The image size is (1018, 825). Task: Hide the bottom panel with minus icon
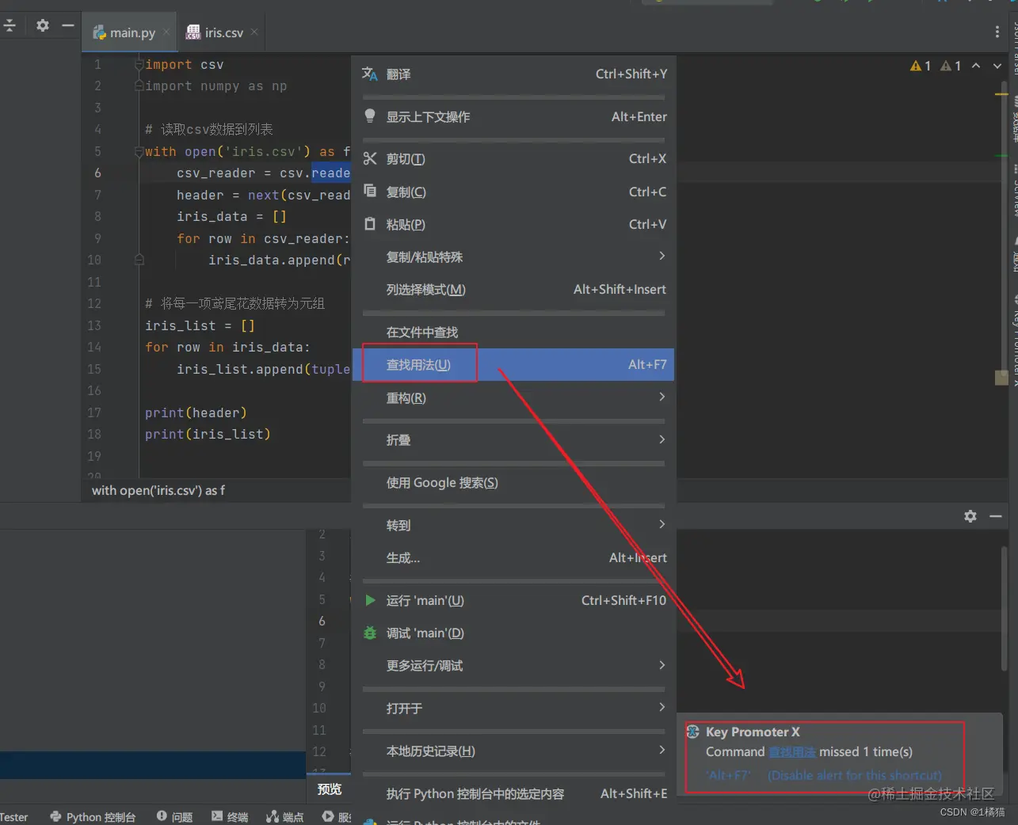click(996, 516)
